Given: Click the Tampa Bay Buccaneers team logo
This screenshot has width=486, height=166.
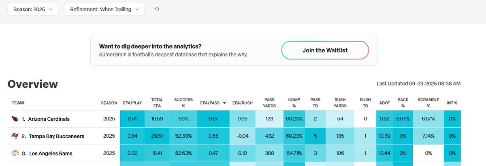Looking at the screenshot, I should [15, 136].
